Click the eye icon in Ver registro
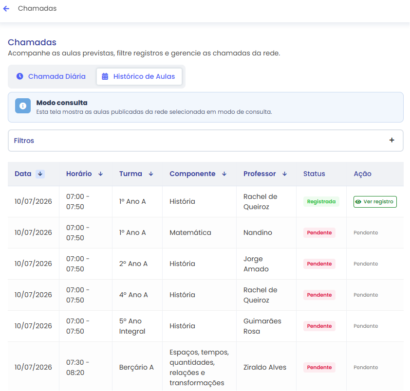The image size is (410, 391). point(358,202)
